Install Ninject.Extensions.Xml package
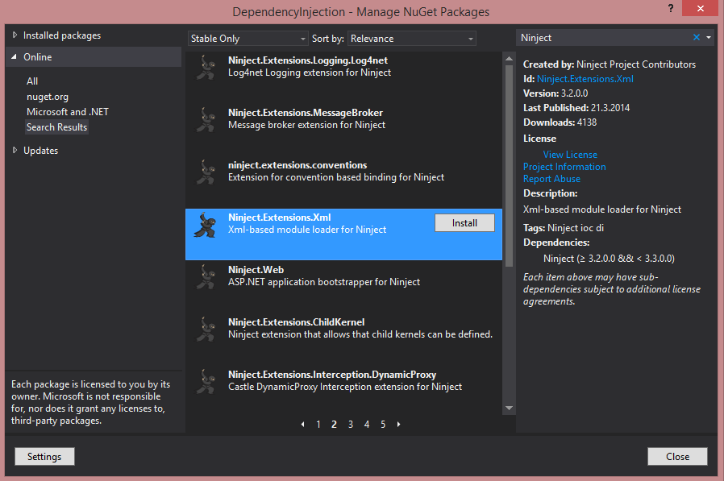 [x=464, y=223]
